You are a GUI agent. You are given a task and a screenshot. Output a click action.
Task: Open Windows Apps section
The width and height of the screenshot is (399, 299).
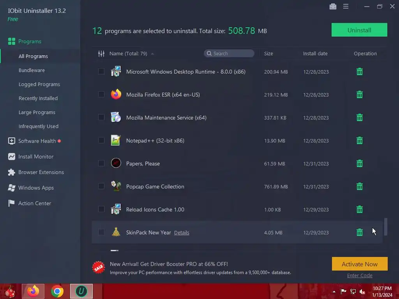31,188
